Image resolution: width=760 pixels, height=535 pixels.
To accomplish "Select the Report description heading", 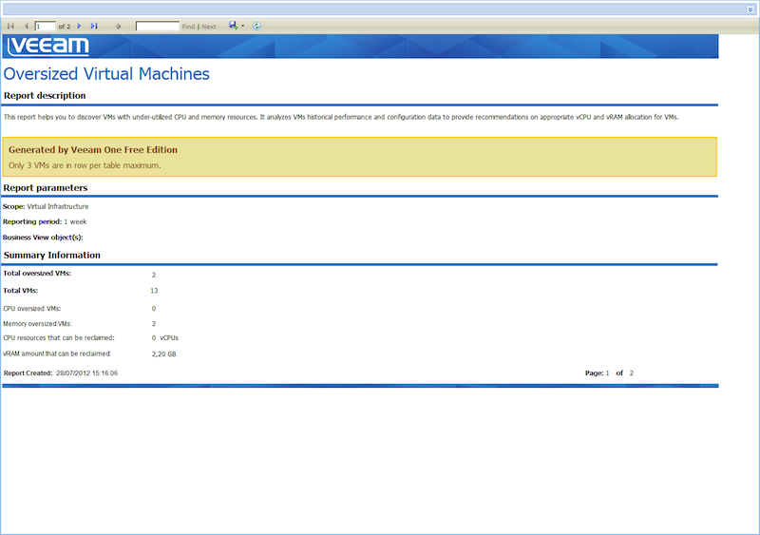I will pyautogui.click(x=45, y=96).
